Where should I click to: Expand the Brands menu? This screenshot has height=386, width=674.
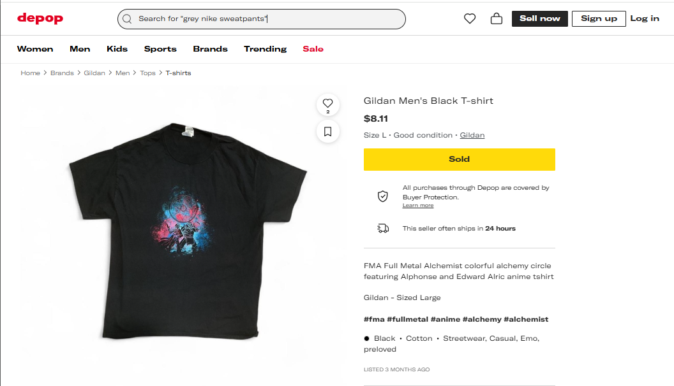pos(210,49)
